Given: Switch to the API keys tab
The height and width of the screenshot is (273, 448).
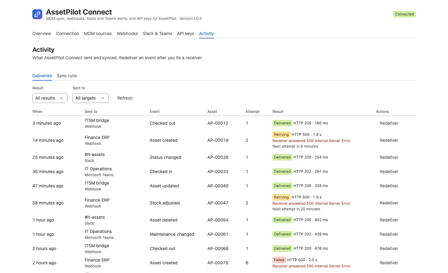Looking at the screenshot, I should (185, 34).
